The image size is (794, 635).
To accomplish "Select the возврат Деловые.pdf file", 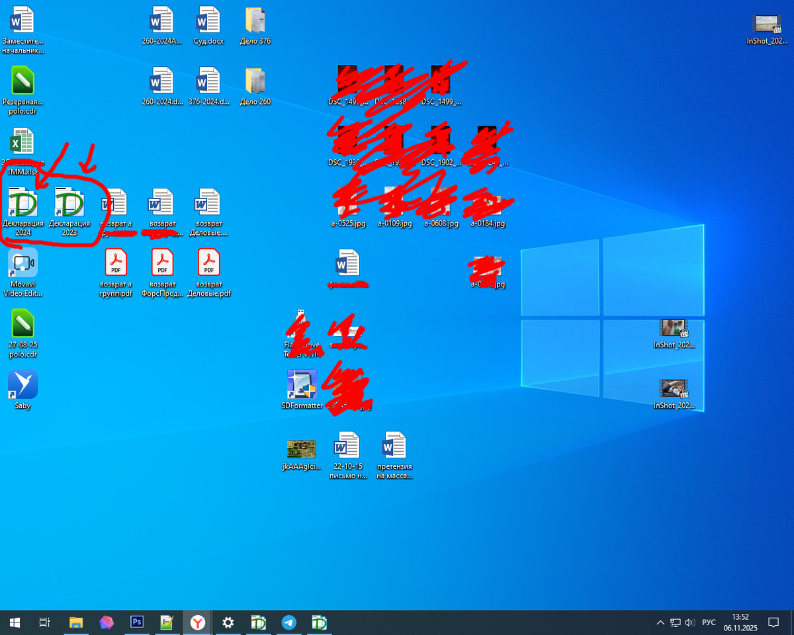I will pyautogui.click(x=208, y=273).
